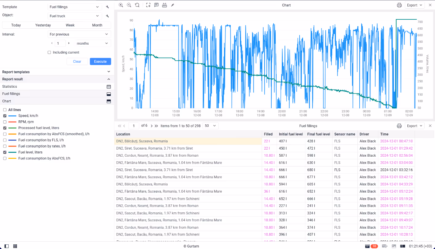Open the interval type dropdown 'For previous'
The width and height of the screenshot is (435, 249).
[x=79, y=34]
